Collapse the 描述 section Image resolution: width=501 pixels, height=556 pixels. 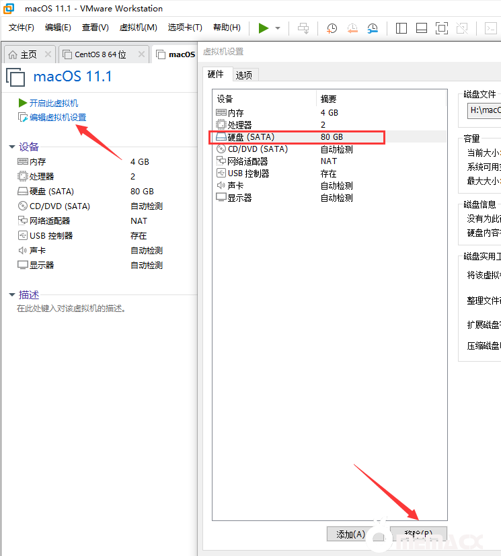(x=12, y=294)
